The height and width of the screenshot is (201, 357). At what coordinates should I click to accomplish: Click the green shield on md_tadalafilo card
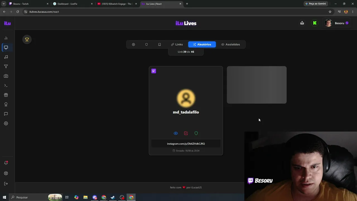pos(196,133)
